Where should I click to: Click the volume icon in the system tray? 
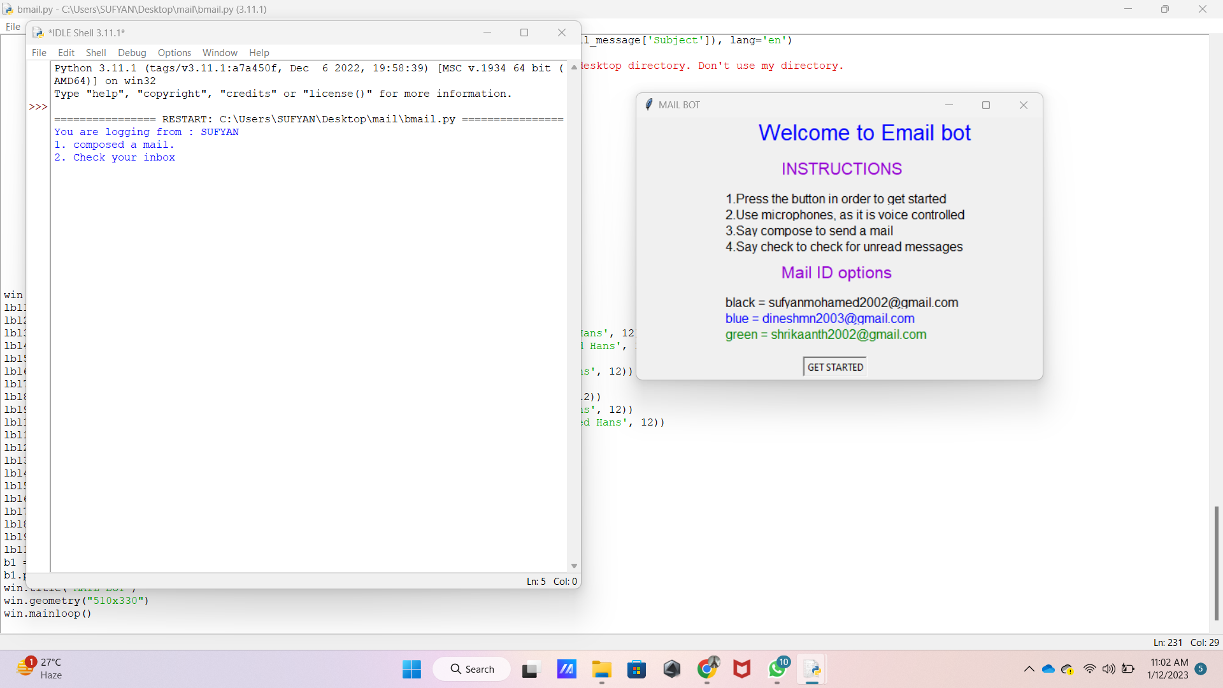click(x=1109, y=669)
